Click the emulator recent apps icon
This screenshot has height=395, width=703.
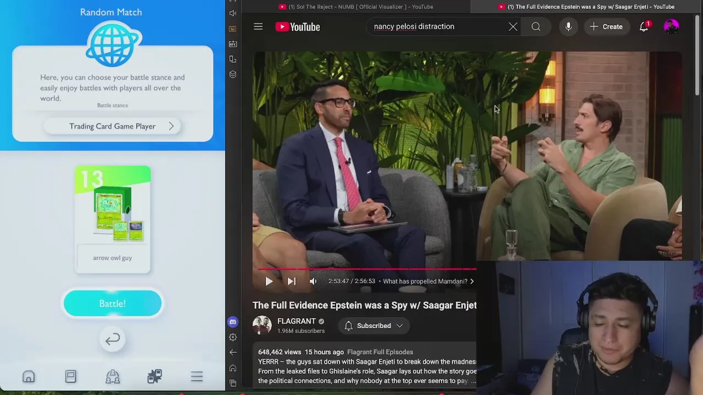coord(233,383)
